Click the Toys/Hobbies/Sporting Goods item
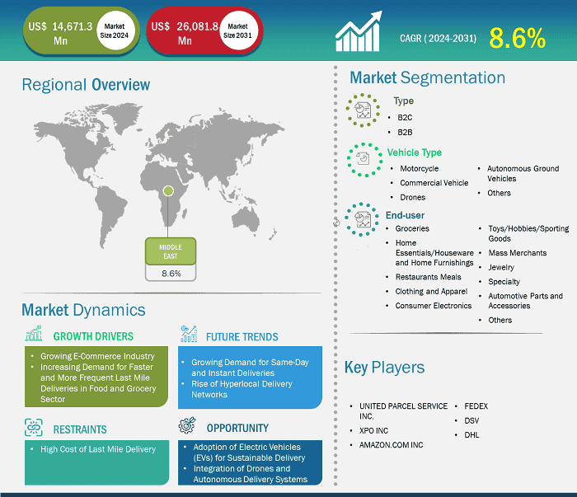 [528, 233]
